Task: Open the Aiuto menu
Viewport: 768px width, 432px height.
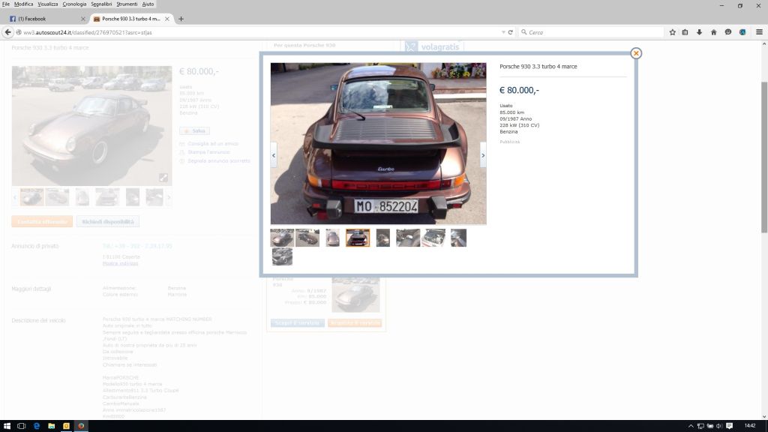Action: coord(148,4)
